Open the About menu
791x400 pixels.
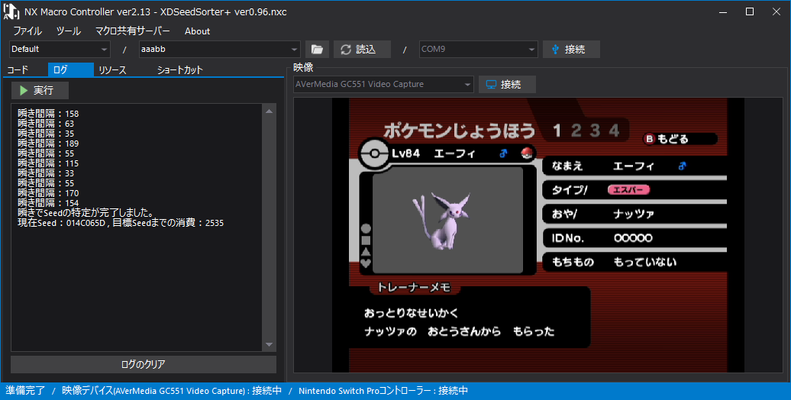(x=197, y=31)
